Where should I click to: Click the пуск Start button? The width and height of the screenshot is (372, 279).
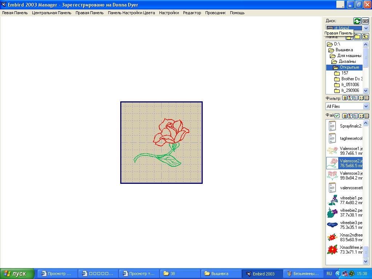[17, 274]
